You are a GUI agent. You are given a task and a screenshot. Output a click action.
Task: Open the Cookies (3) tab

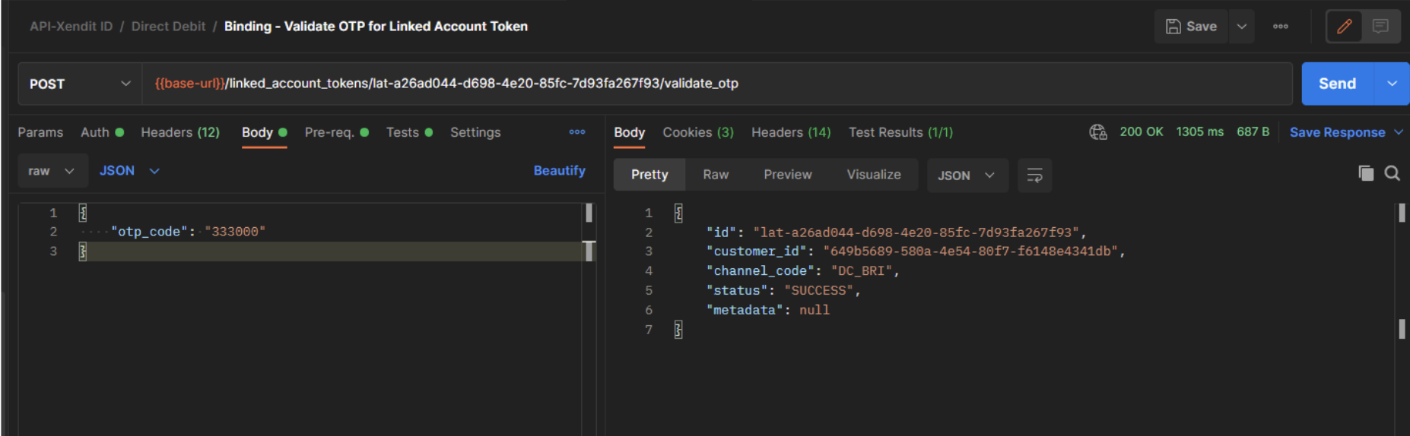point(698,132)
